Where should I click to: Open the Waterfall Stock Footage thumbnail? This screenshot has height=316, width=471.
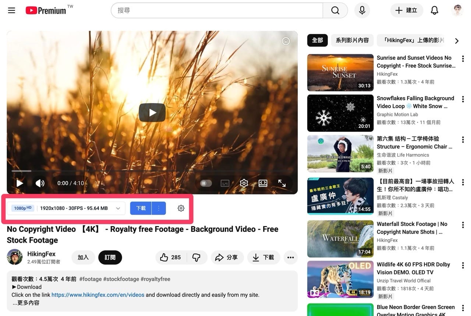click(340, 239)
